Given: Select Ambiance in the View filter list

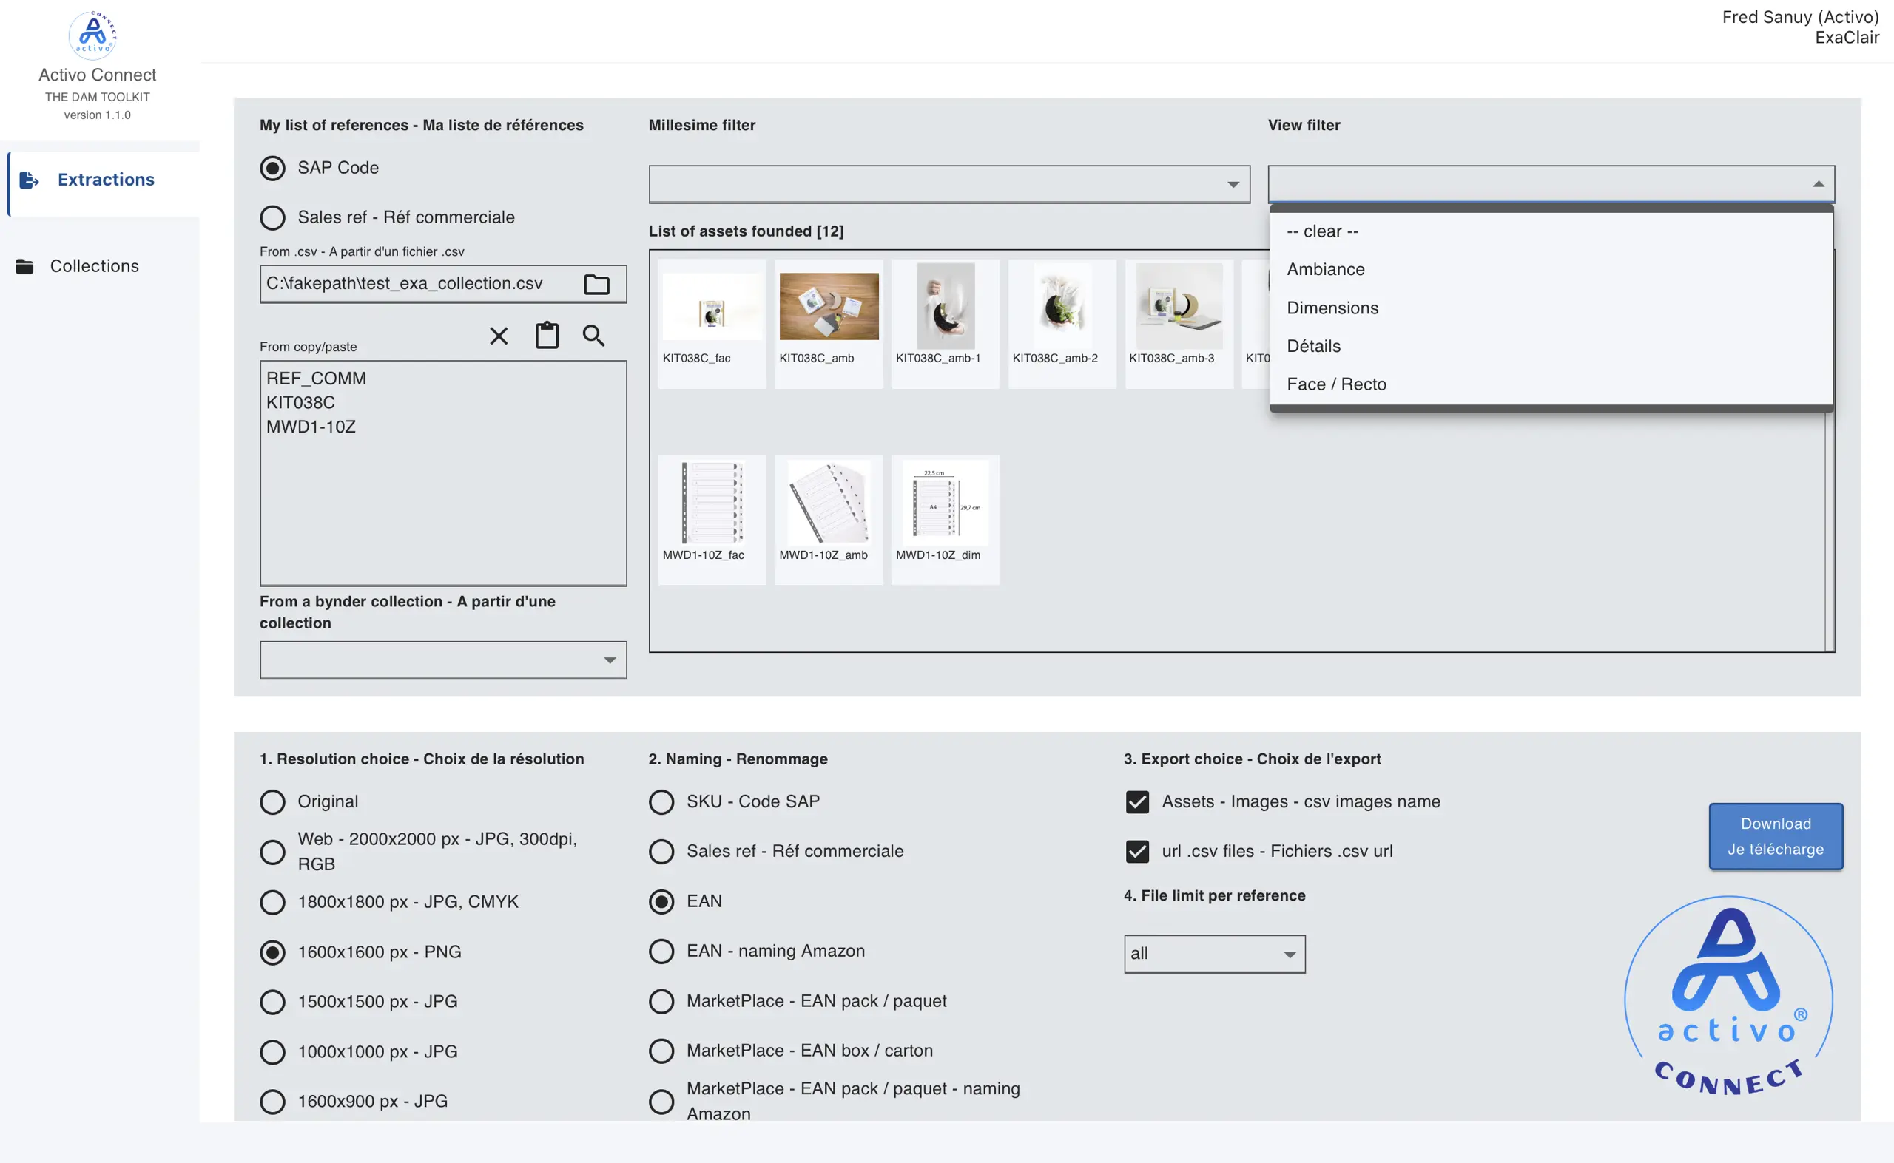Looking at the screenshot, I should tap(1325, 269).
